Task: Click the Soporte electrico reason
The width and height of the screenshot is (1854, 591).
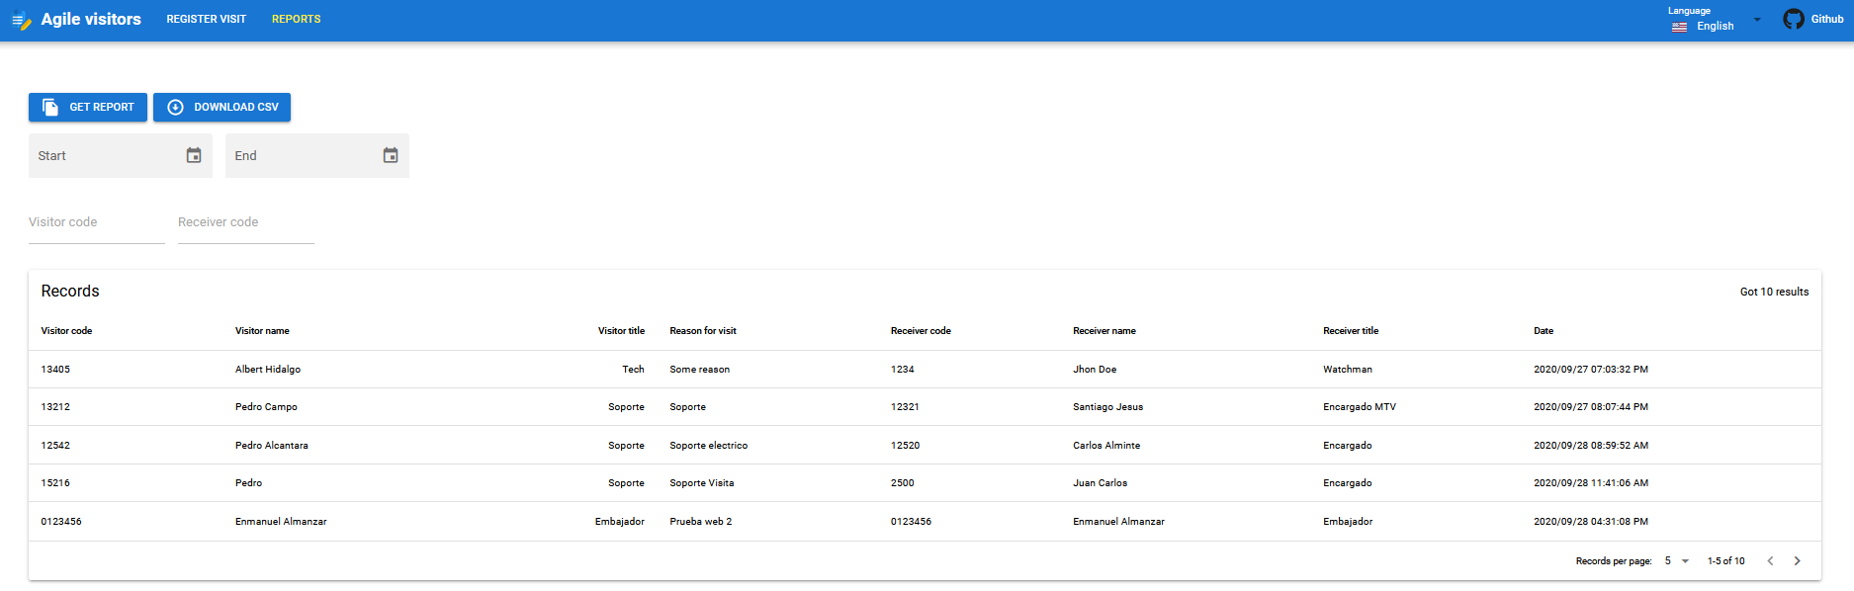Action: [x=709, y=446]
